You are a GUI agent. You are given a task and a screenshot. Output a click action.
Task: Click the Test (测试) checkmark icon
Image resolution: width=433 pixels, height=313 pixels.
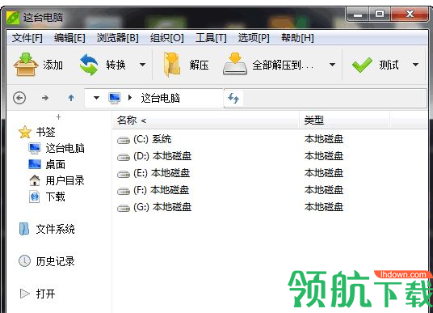(362, 66)
